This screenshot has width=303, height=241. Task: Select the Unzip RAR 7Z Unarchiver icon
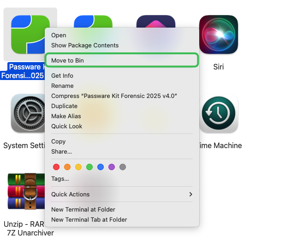(26, 191)
